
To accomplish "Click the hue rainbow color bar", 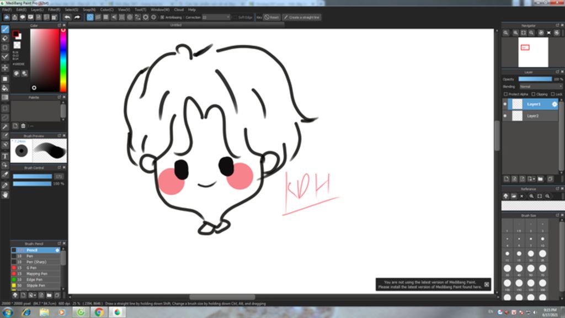I will (x=63, y=60).
